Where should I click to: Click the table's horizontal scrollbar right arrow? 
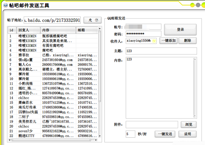(96, 140)
